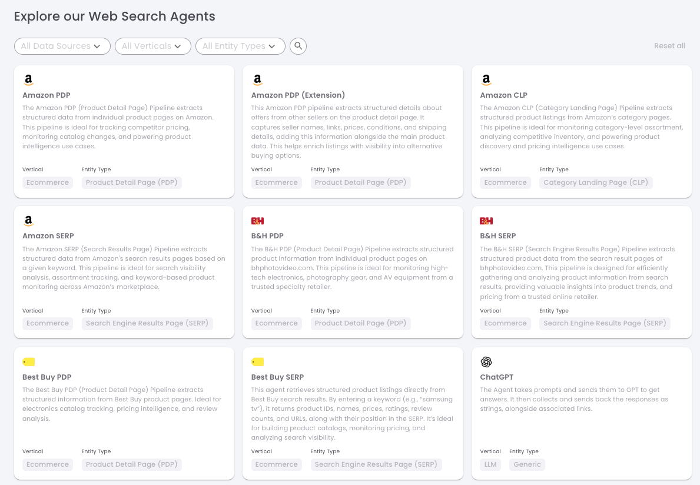Click Ecommerce tag on Amazon PDP card
The width and height of the screenshot is (700, 485).
[x=48, y=182]
